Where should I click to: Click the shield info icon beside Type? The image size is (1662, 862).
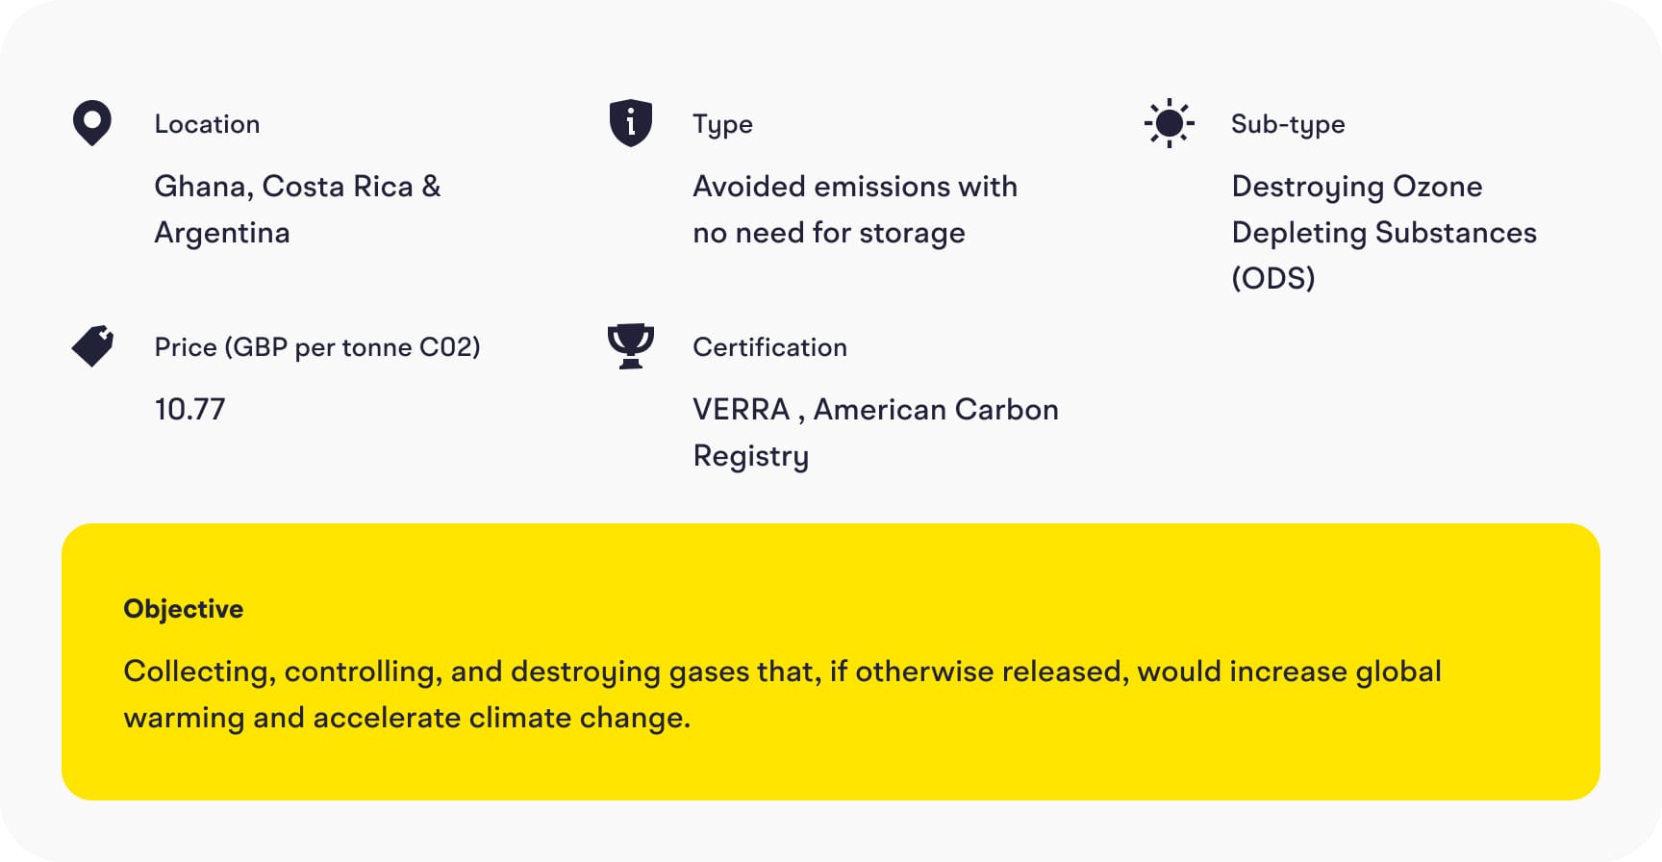[x=631, y=123]
